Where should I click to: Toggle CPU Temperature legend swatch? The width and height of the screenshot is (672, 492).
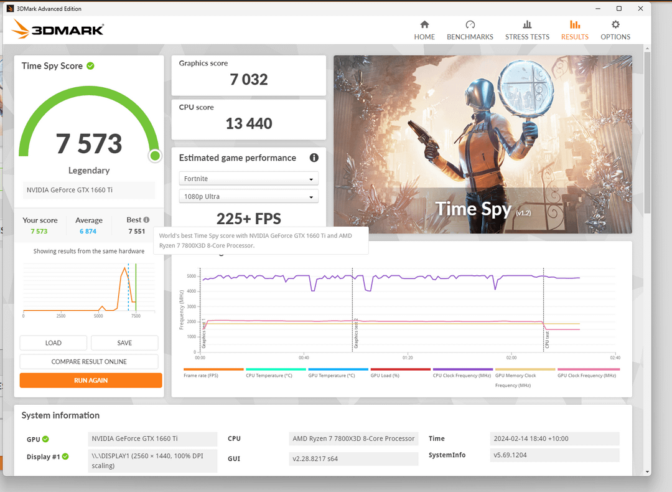276,369
